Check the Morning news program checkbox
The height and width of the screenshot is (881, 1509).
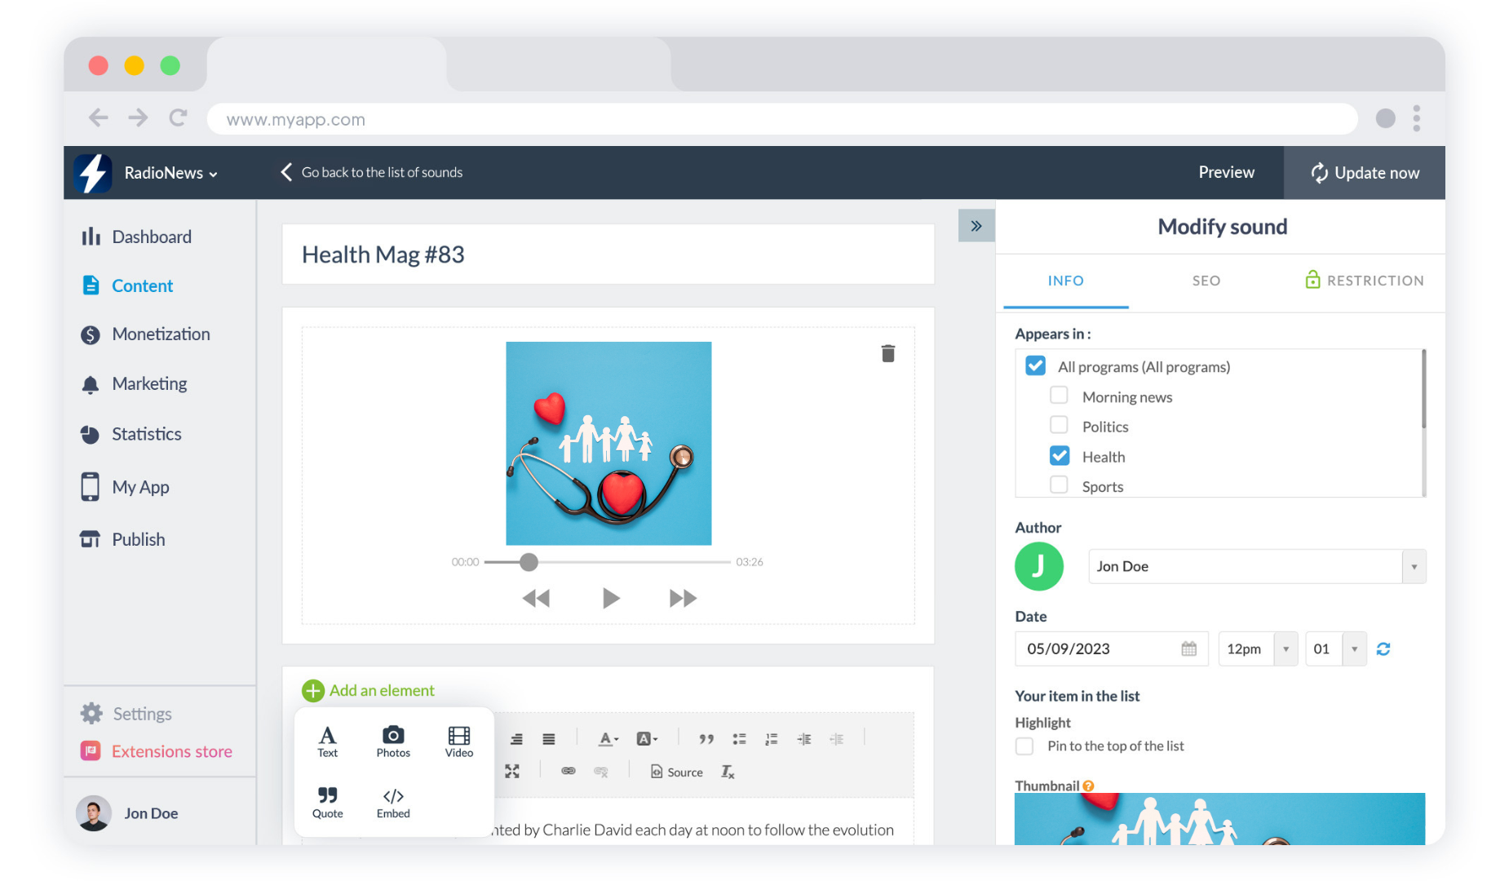1059,396
